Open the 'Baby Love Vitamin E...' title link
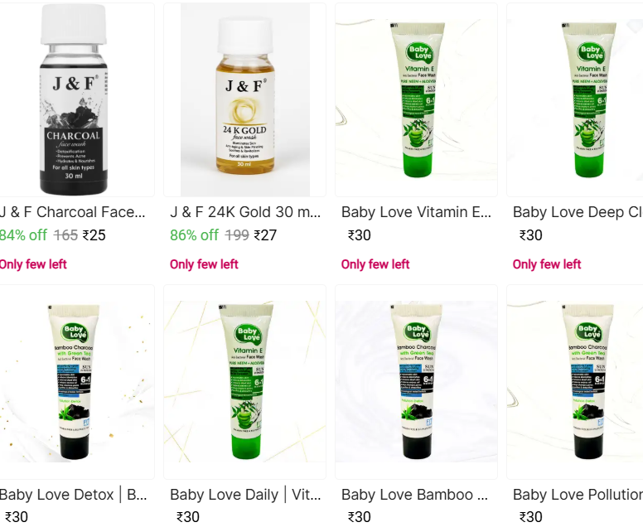643x532 pixels. pos(416,212)
